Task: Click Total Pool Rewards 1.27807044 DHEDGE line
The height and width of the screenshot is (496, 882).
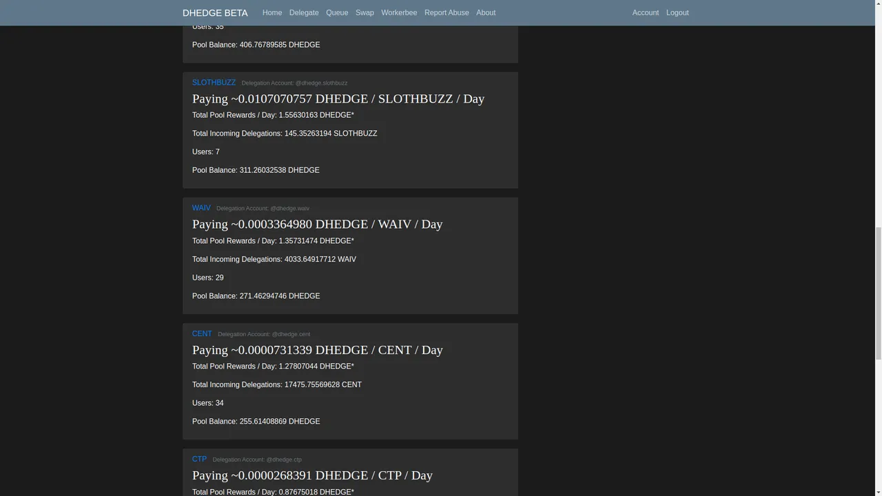Action: tap(273, 366)
